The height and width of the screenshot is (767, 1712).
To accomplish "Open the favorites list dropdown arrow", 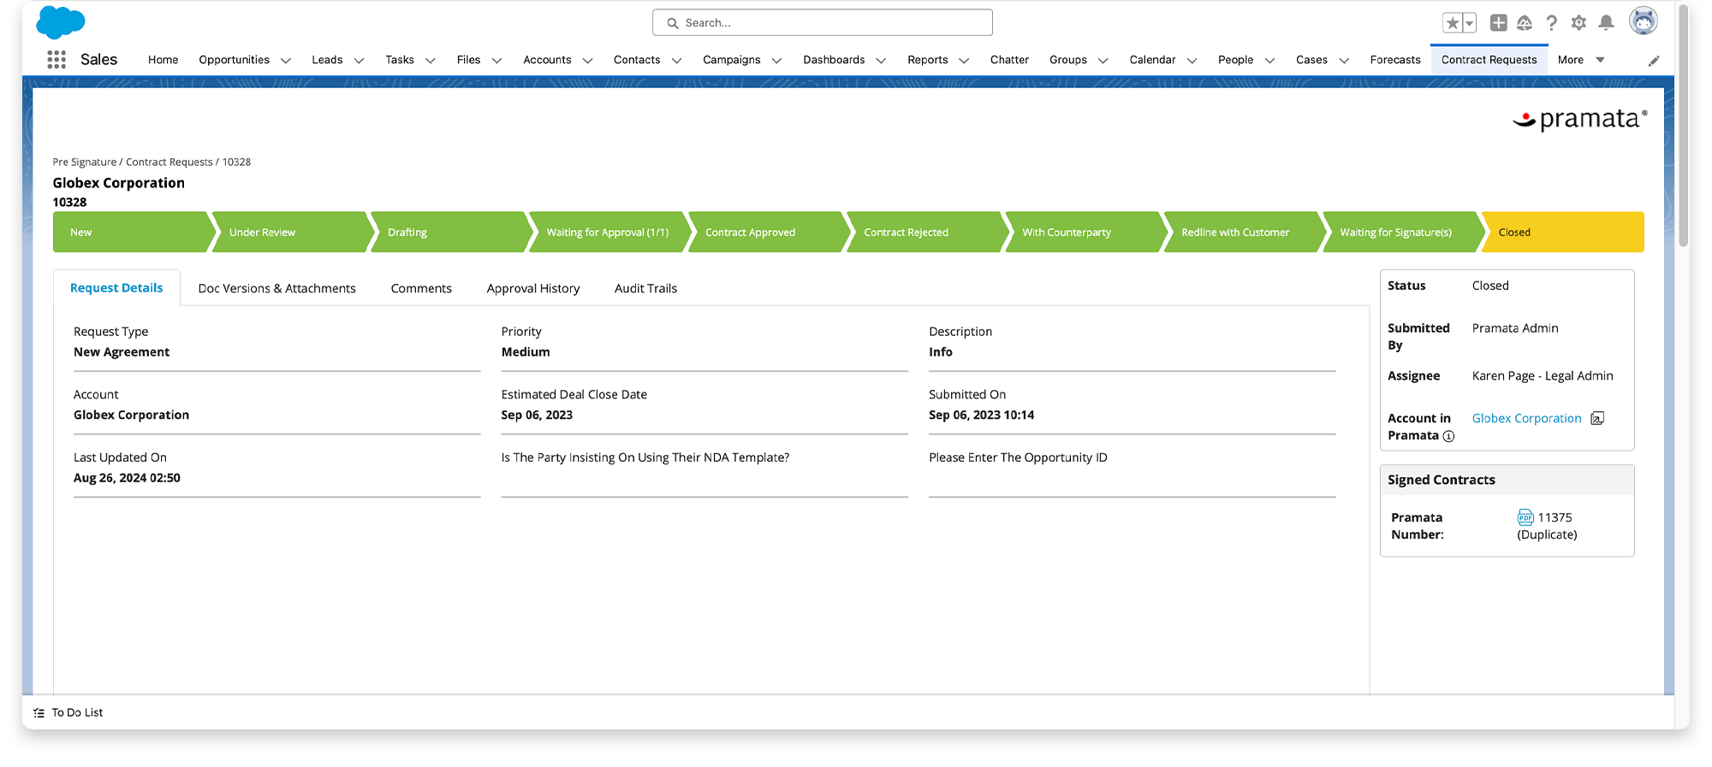I will click(1470, 23).
